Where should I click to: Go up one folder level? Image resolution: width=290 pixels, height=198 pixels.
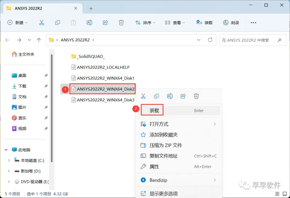[x=39, y=40]
